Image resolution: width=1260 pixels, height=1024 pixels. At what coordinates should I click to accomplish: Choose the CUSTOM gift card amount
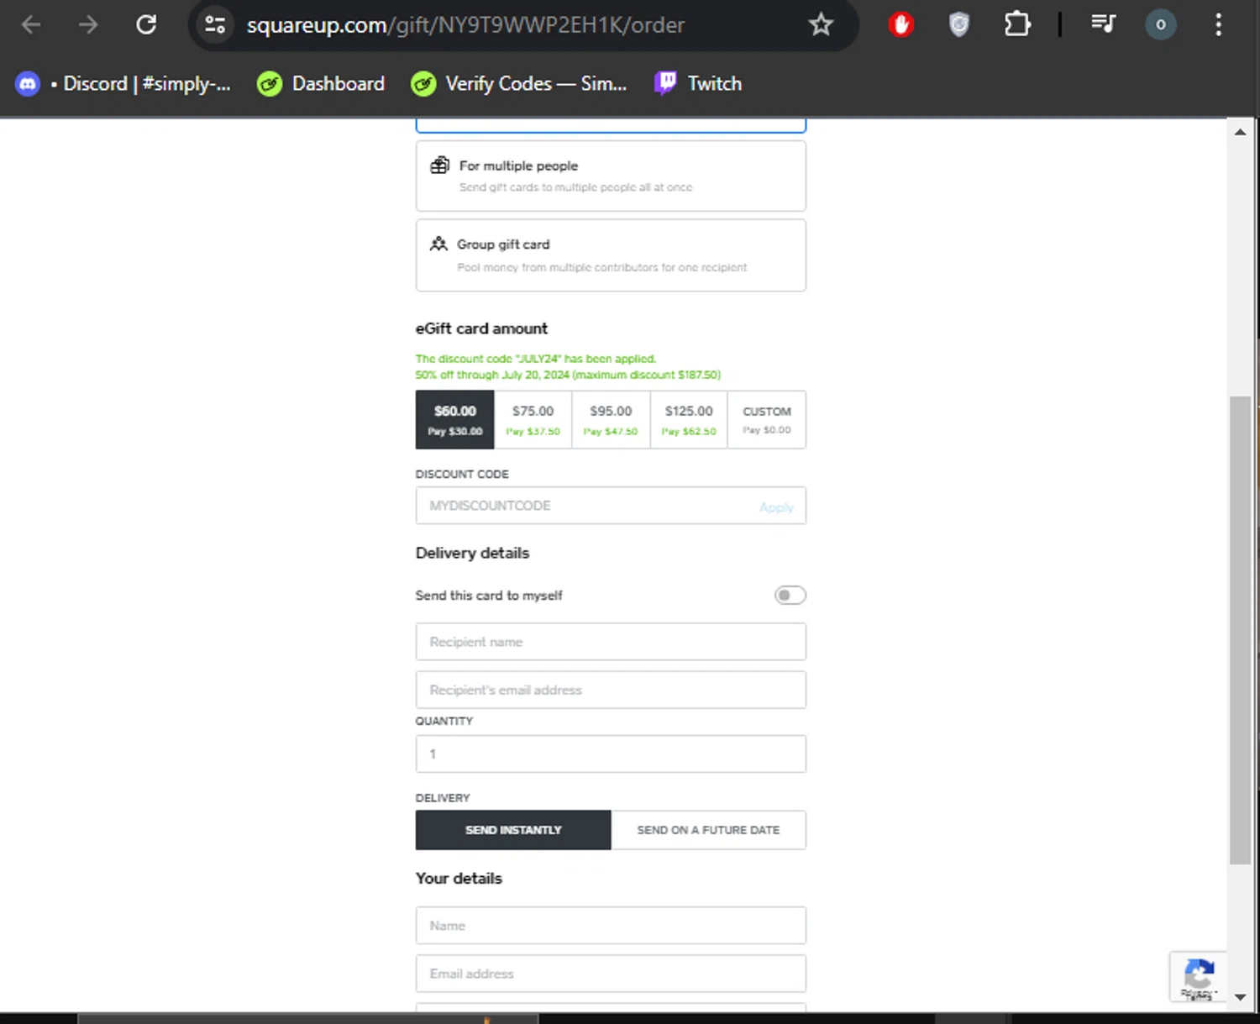(767, 420)
